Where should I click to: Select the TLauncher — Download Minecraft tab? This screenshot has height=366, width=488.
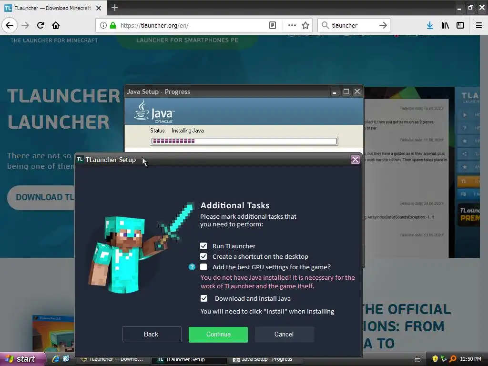point(53,8)
